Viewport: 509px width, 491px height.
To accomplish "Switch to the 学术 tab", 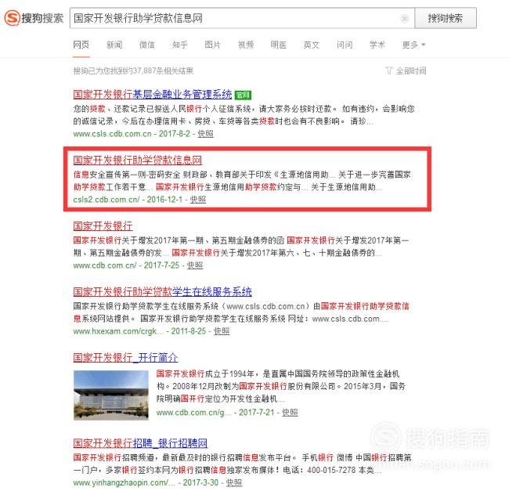I will click(x=377, y=45).
